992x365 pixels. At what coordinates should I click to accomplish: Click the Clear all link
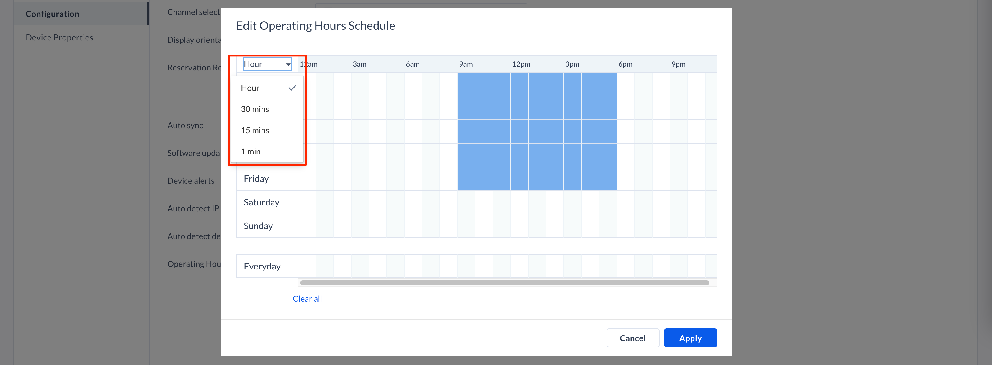click(307, 299)
